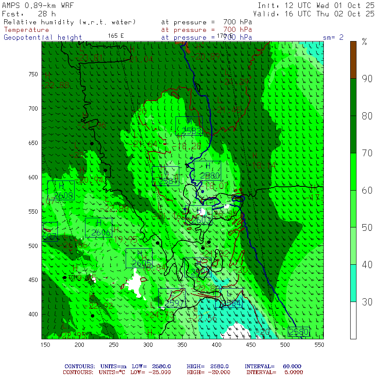Viewport: 377px width, 377px height.
Task: Click the 'AMPS 0.89-km WRF' title text
Action: coord(38,5)
